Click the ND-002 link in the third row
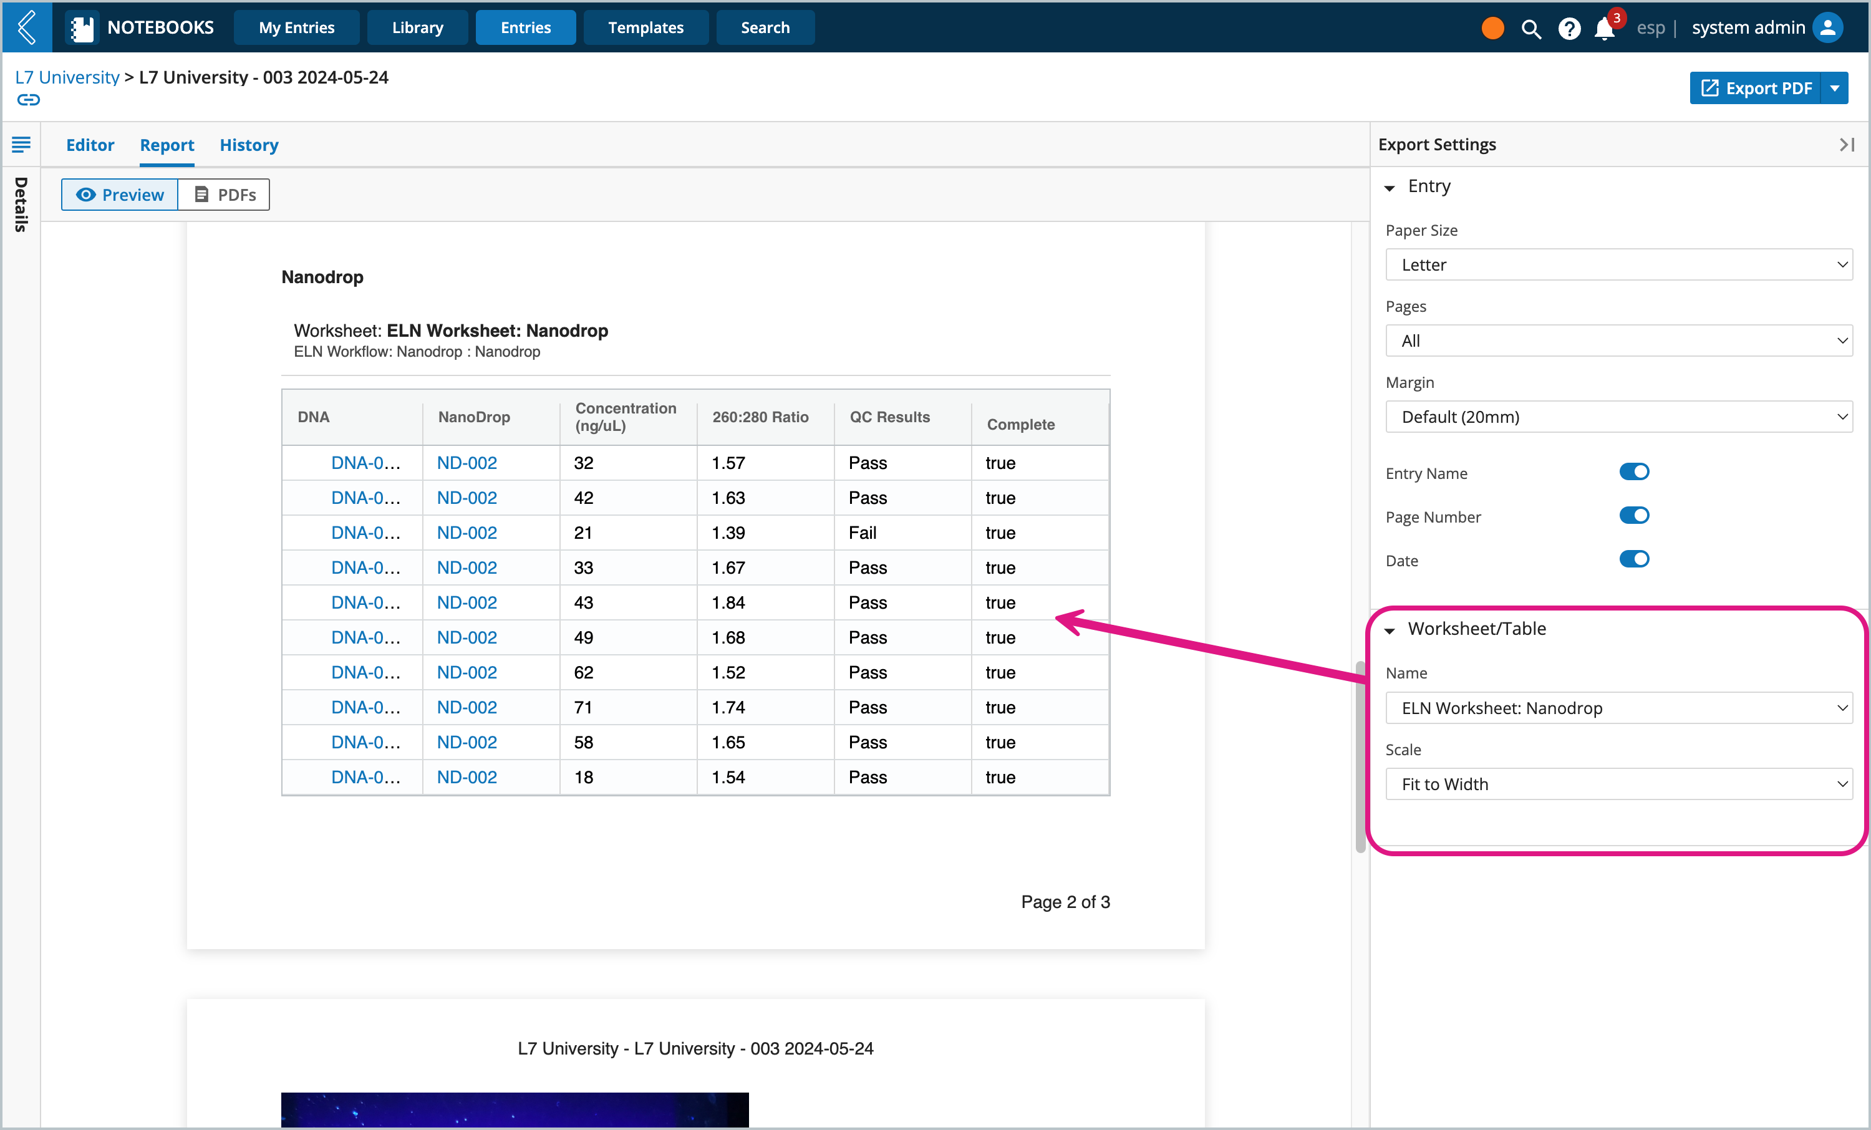The width and height of the screenshot is (1871, 1130). (467, 531)
